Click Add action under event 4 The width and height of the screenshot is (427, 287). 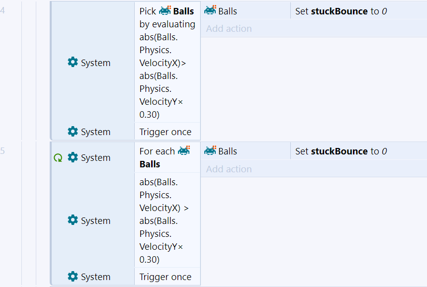229,29
